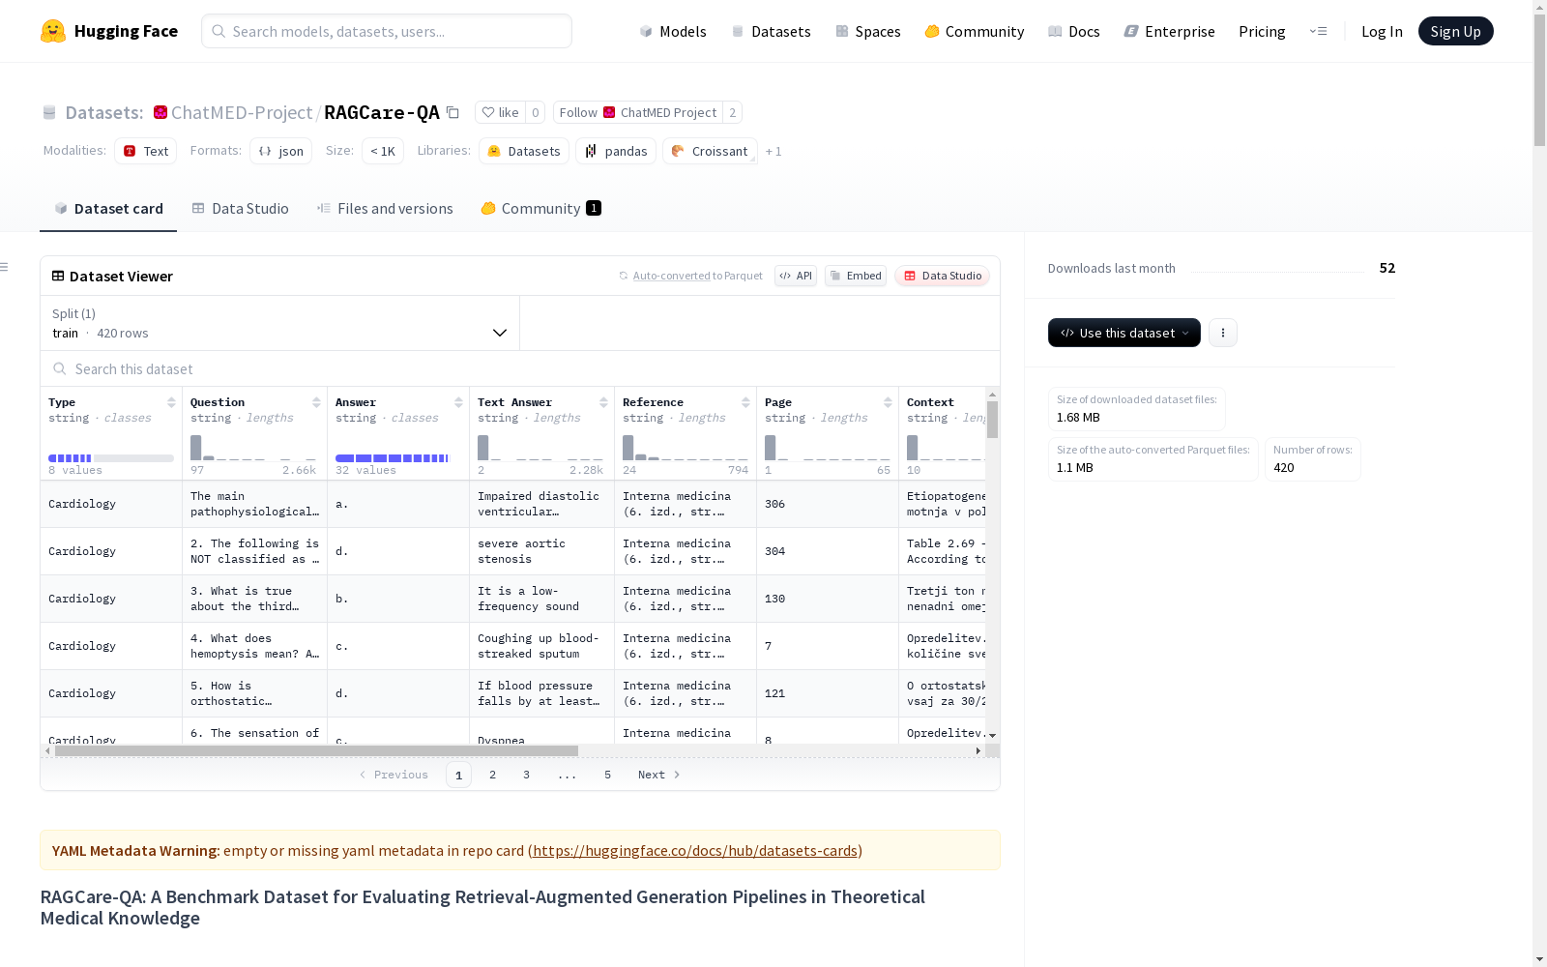This screenshot has height=967, width=1547.
Task: Click the Type column class distribution bar
Action: (111, 458)
